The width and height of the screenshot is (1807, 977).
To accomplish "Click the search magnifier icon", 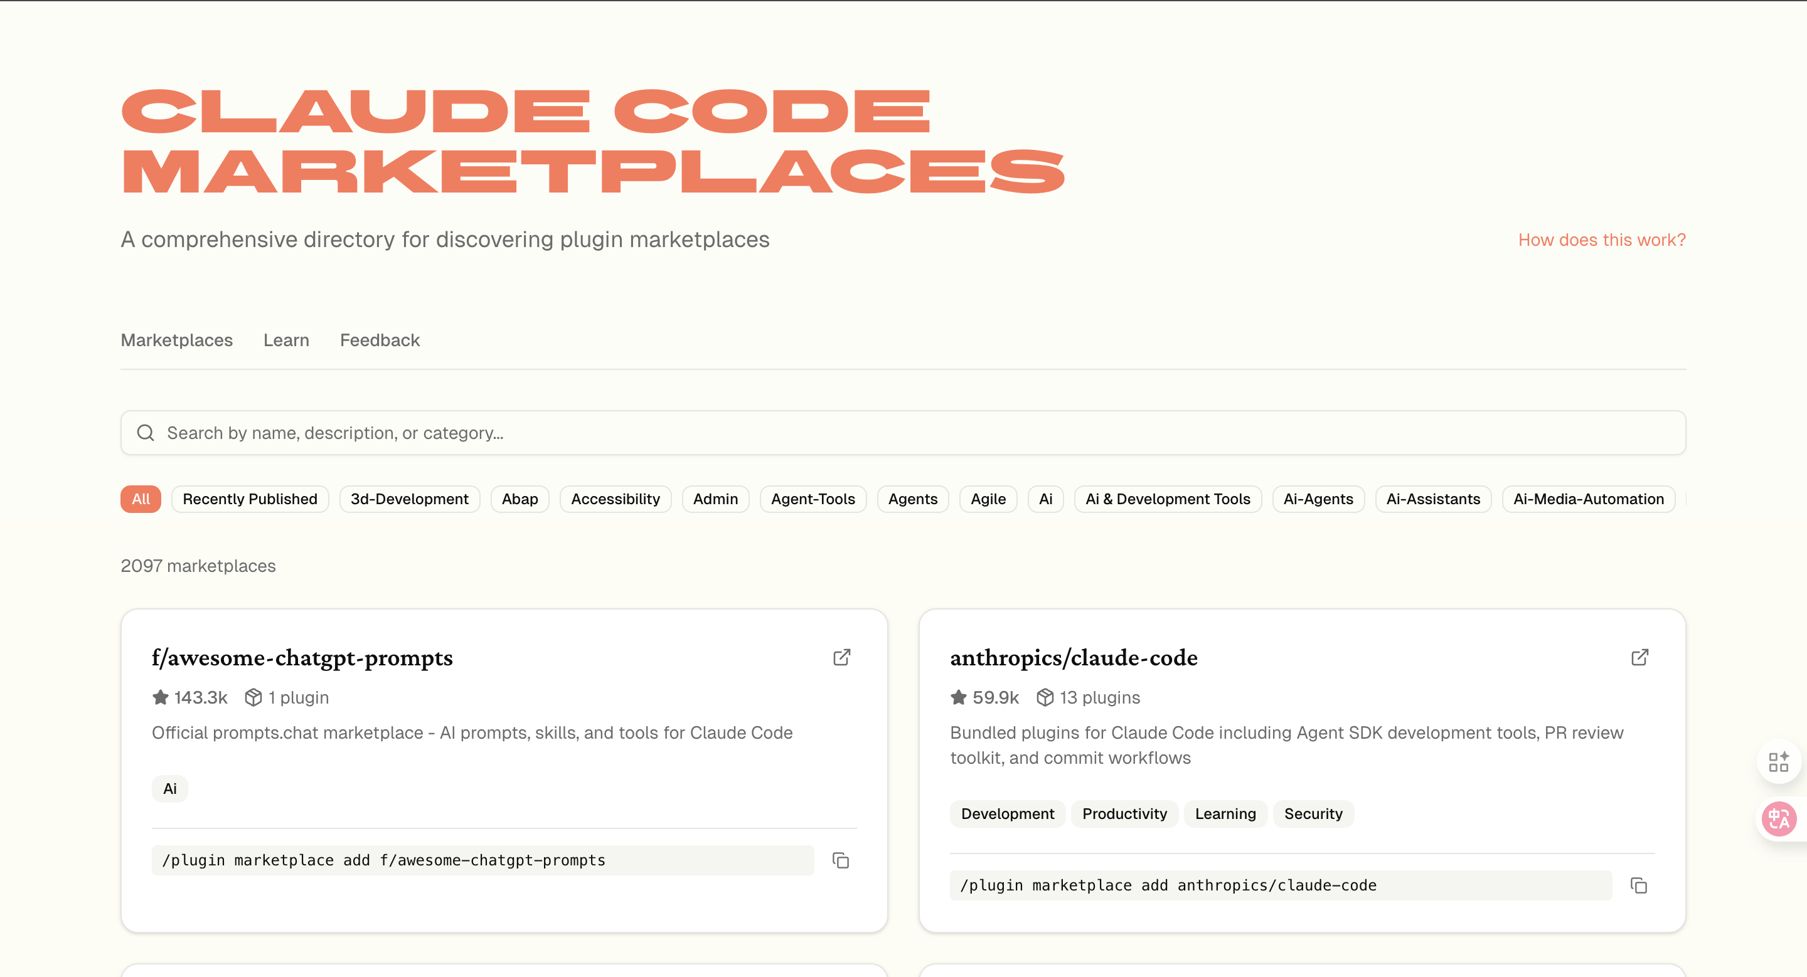I will click(x=145, y=433).
